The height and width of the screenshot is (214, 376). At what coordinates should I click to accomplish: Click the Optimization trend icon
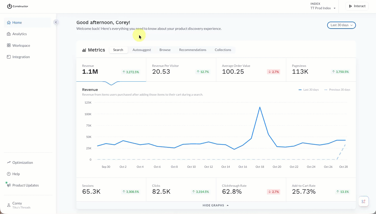point(9,162)
